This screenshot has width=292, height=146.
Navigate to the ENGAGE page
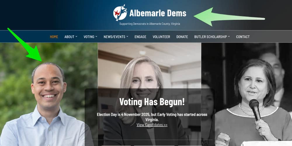[x=140, y=37]
